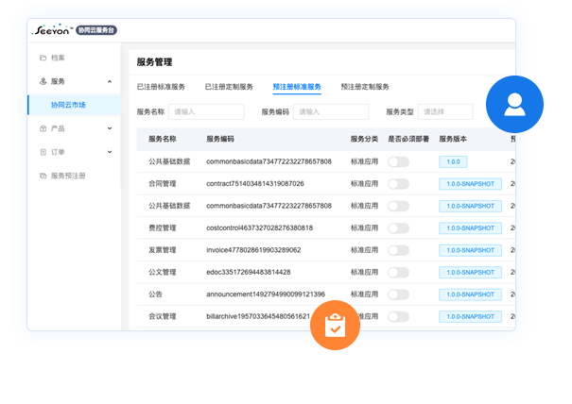Expand the 产品 sidebar menu
The width and height of the screenshot is (572, 404).
point(110,128)
